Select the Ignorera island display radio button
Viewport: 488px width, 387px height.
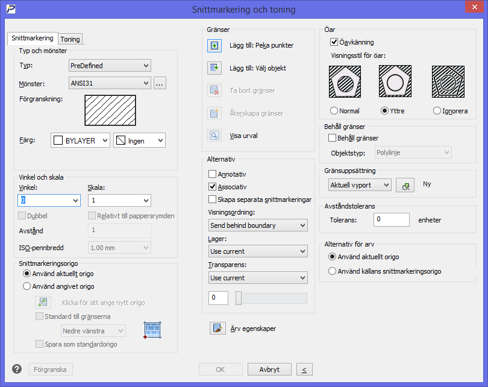click(437, 110)
